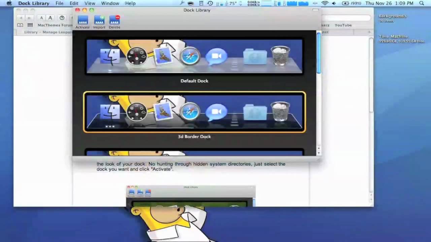This screenshot has width=431, height=242.
Task: Click Trash icon in 3d Border Dock preview
Action: coord(280,111)
